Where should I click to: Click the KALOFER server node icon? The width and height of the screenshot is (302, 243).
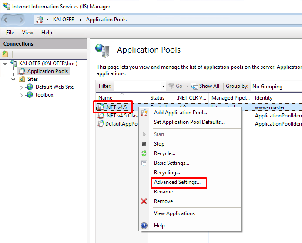point(13,63)
